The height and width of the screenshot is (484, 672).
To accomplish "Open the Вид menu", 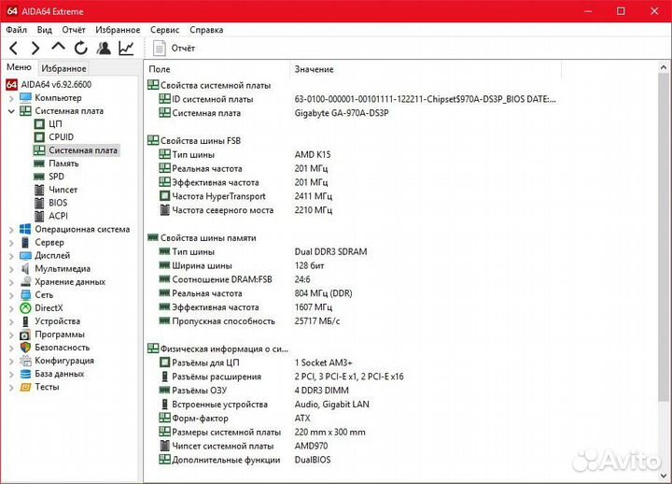I will pos(44,30).
